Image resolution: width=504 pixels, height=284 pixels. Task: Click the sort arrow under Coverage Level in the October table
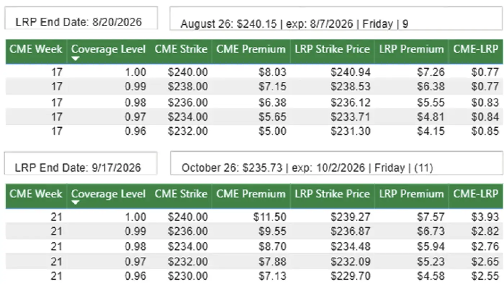coord(75,203)
